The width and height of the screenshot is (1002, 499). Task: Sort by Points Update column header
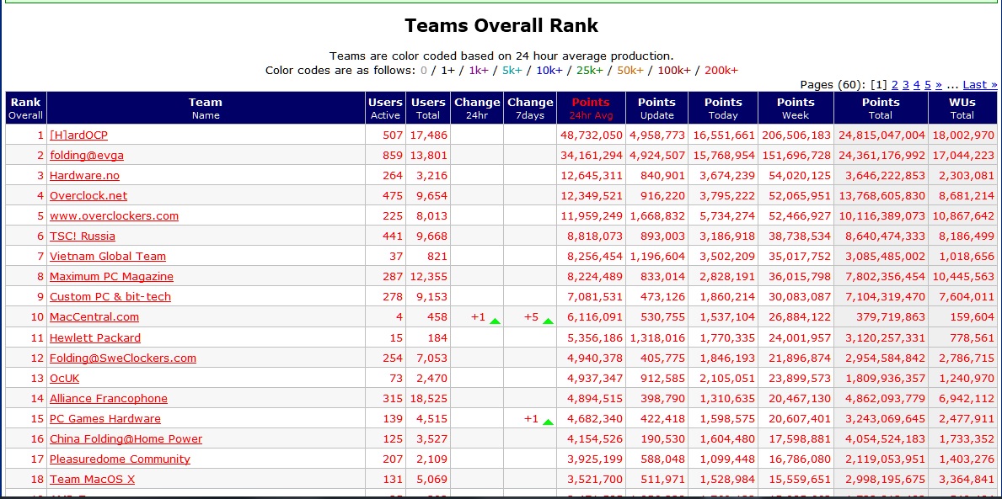pos(657,108)
